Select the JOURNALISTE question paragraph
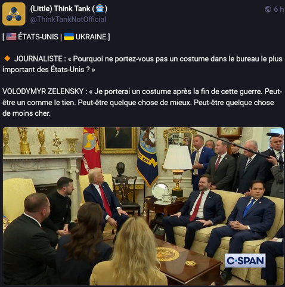Image resolution: width=285 pixels, height=287 pixels. coord(142,64)
